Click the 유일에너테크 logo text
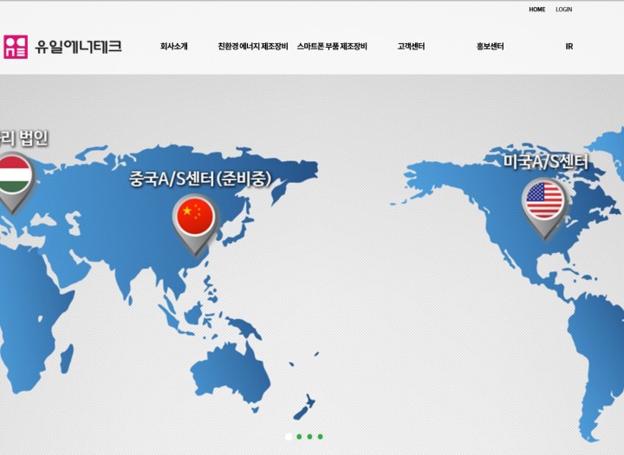 coord(78,47)
